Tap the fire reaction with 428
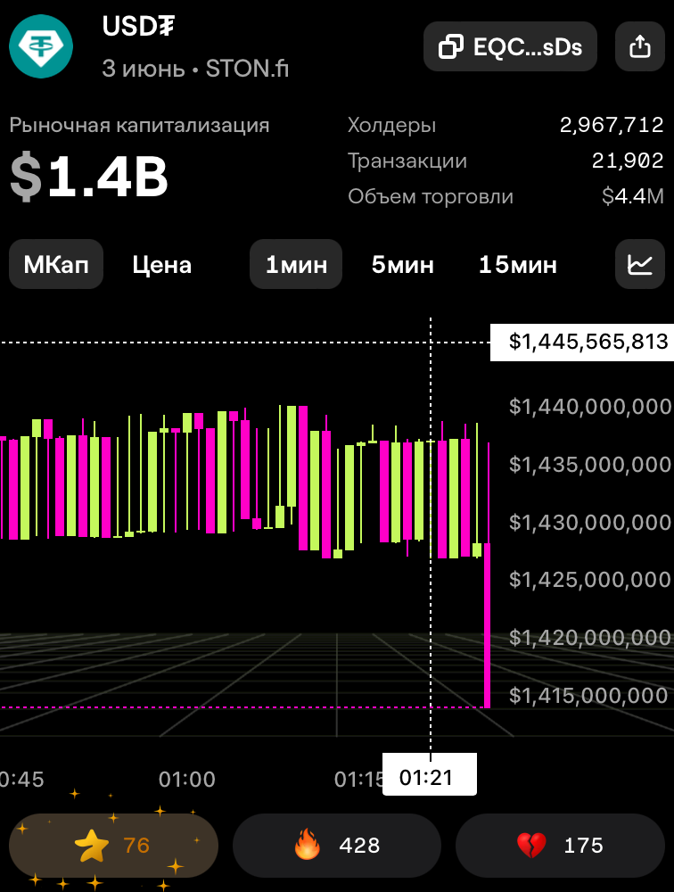This screenshot has width=674, height=892. click(x=337, y=846)
